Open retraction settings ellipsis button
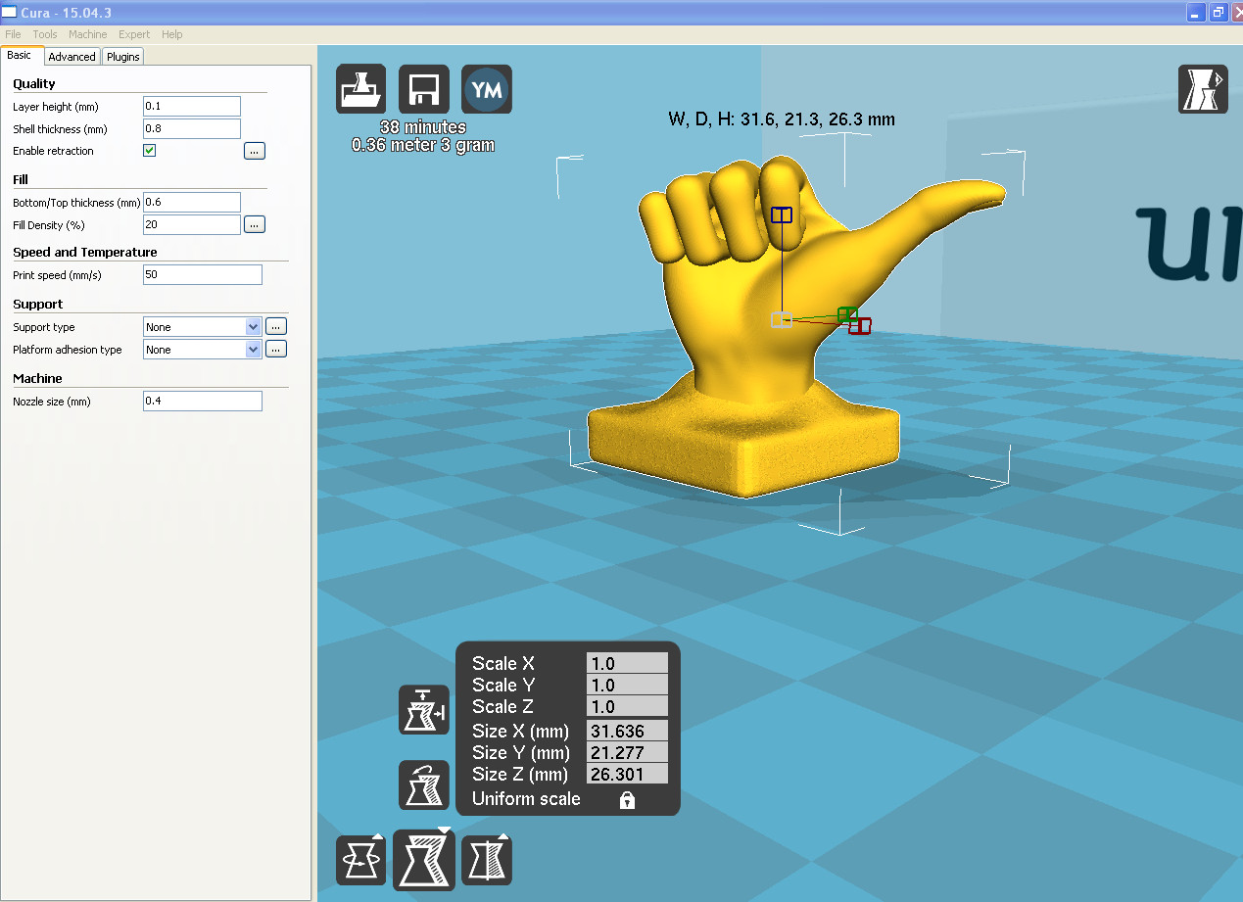 pos(255,151)
